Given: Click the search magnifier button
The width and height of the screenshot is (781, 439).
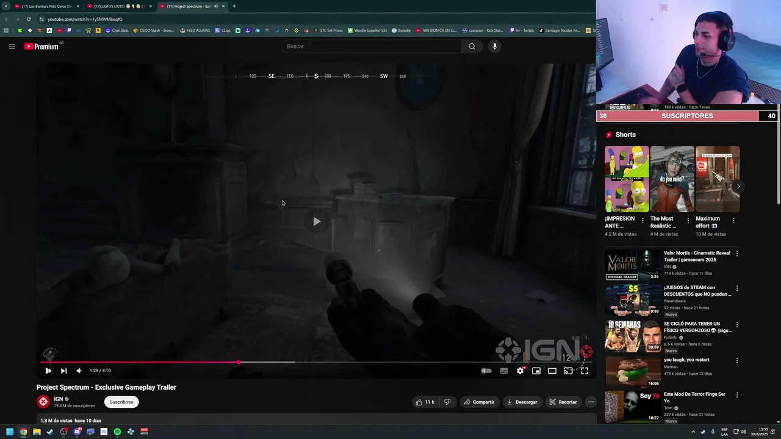Looking at the screenshot, I should point(472,46).
